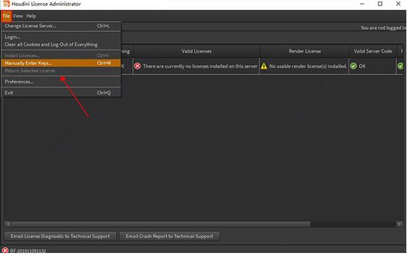Screen dimensions: 407x255
Task: Click the yellow warning icon in Render License cell
Action: (x=264, y=66)
